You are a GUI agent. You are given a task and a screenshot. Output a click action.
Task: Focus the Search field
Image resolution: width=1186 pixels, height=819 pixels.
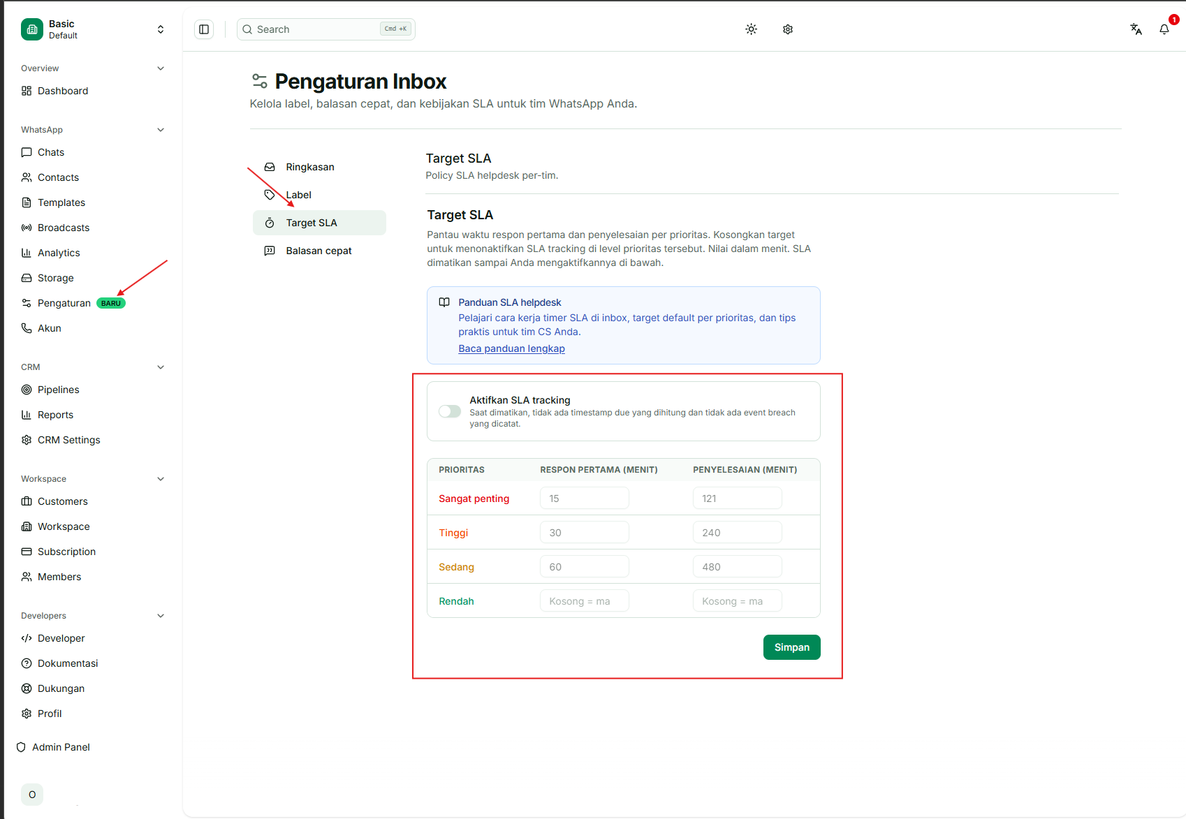(326, 29)
